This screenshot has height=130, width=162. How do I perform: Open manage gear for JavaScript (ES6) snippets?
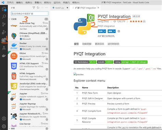click(47, 89)
